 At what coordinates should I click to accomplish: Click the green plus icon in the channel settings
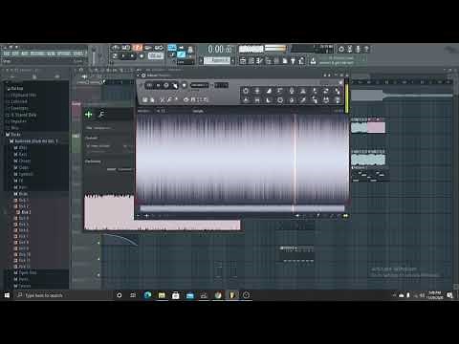pyautogui.click(x=89, y=115)
